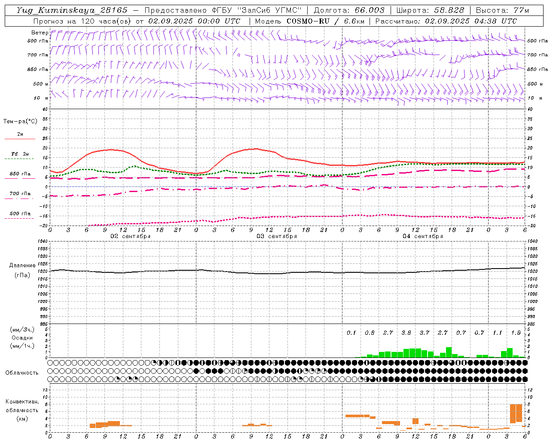Click the "(мм/1ч.)" unit label
Viewport: 550px width, 440px height.
click(x=22, y=346)
